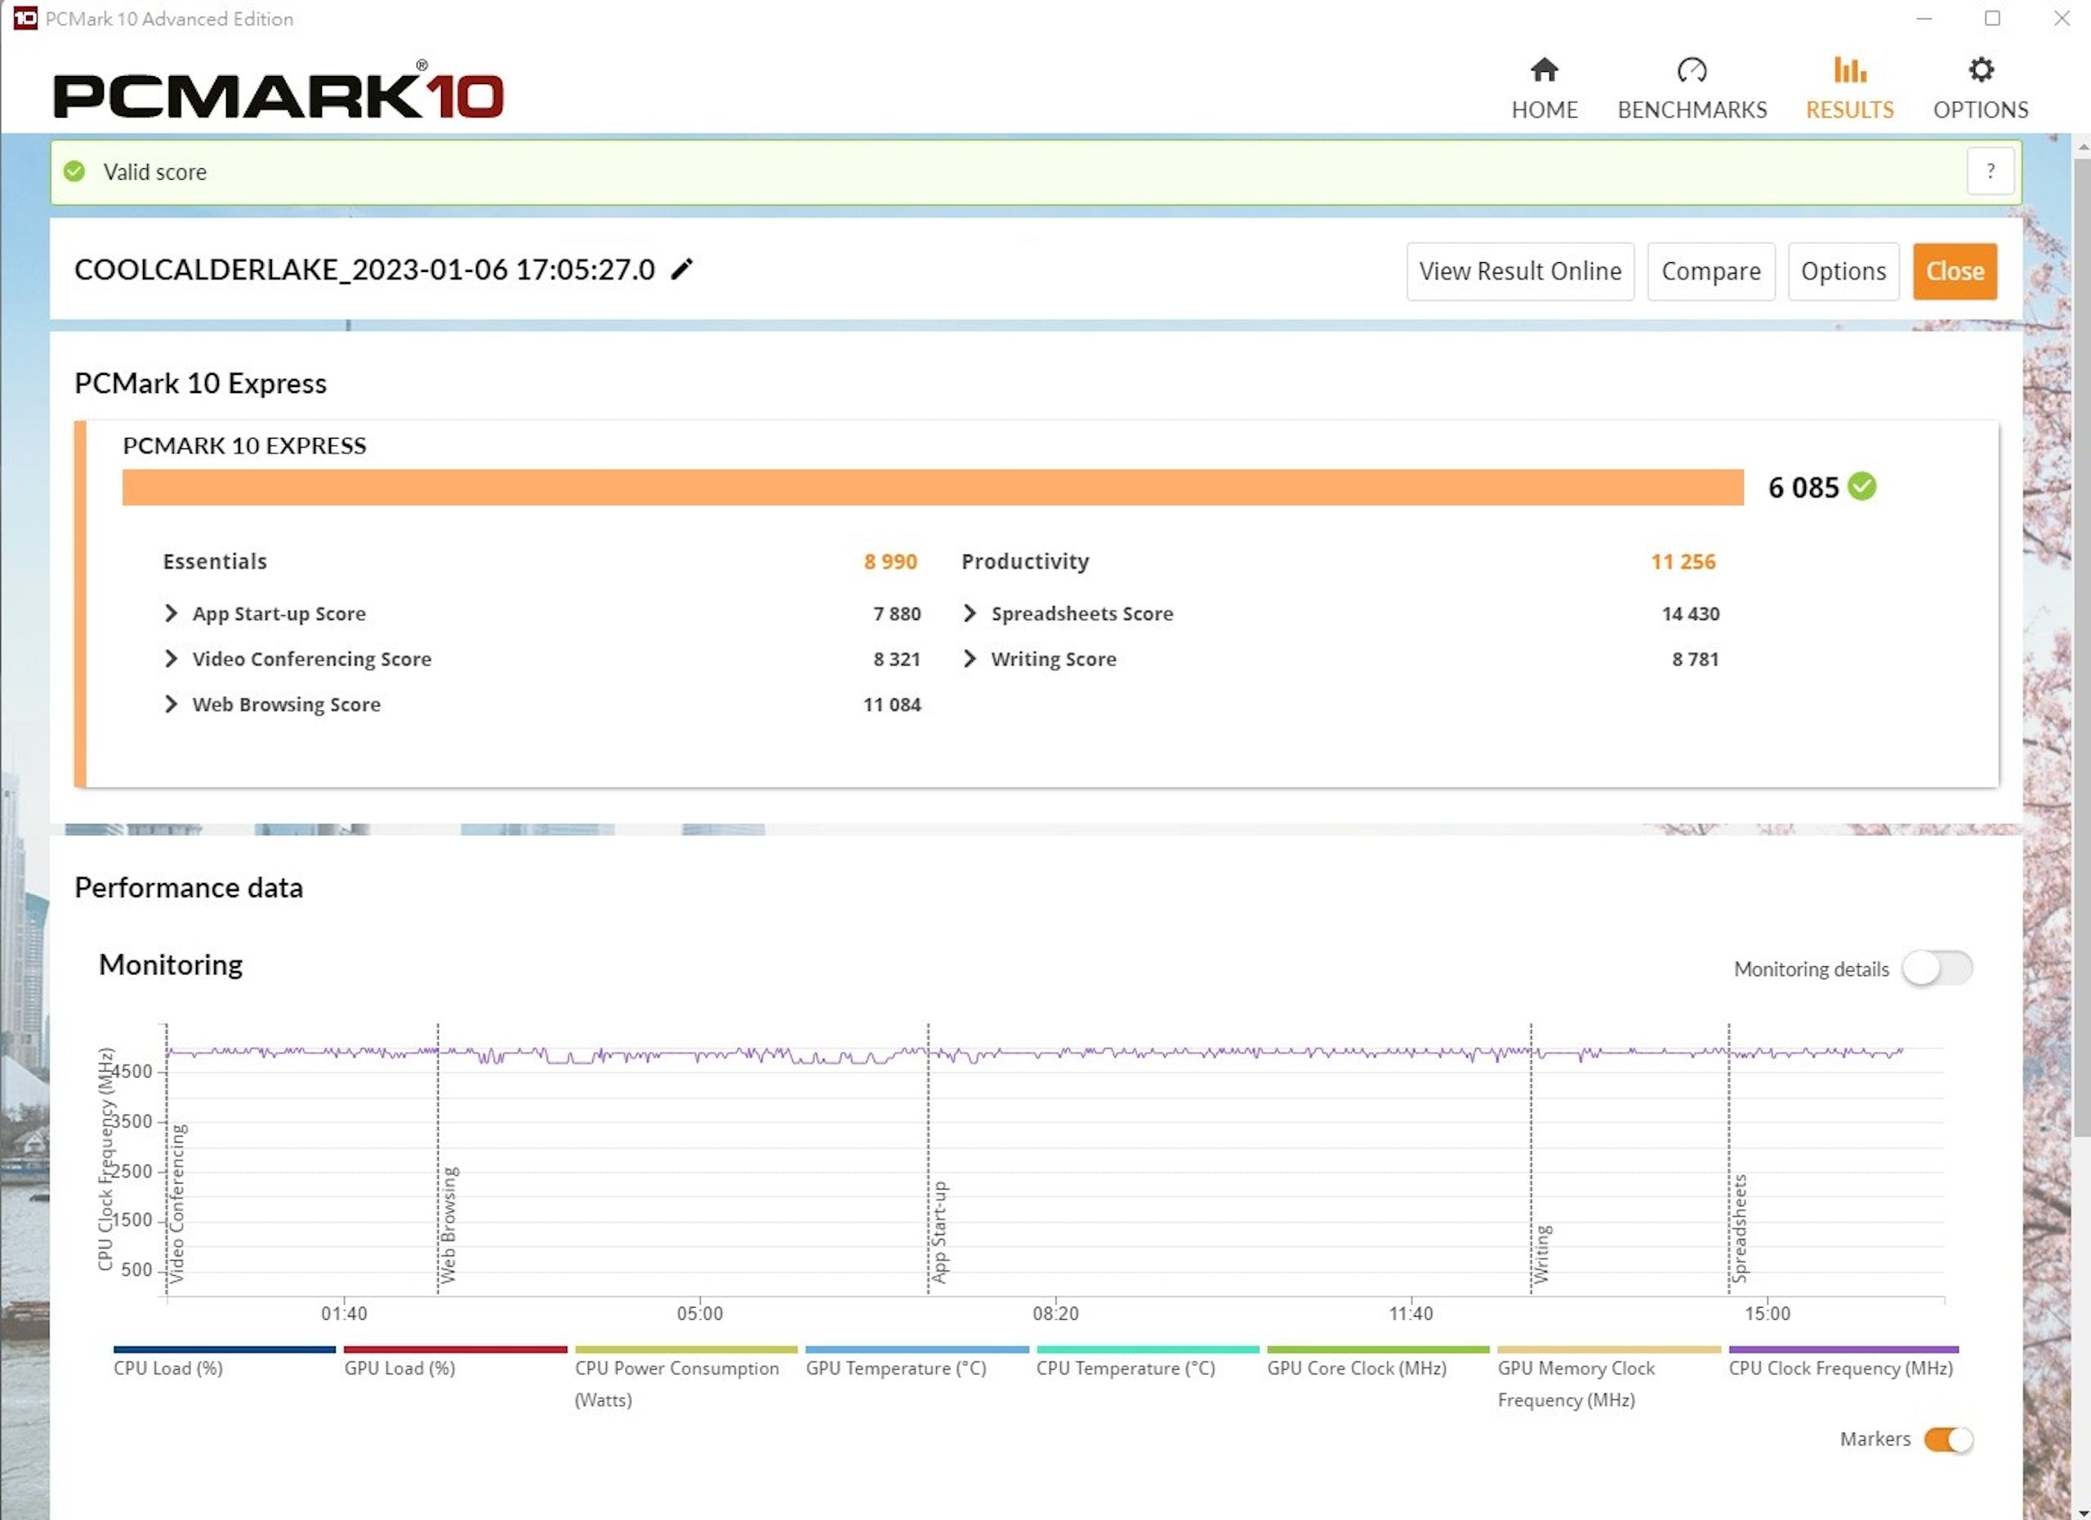
Task: Click the Compare button
Action: 1711,271
